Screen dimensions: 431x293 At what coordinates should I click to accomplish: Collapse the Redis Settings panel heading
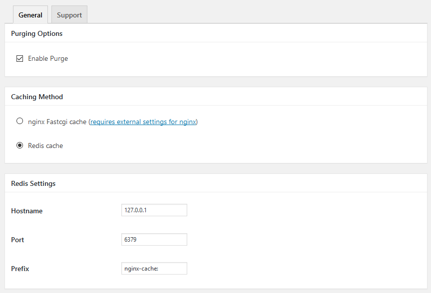click(x=33, y=183)
